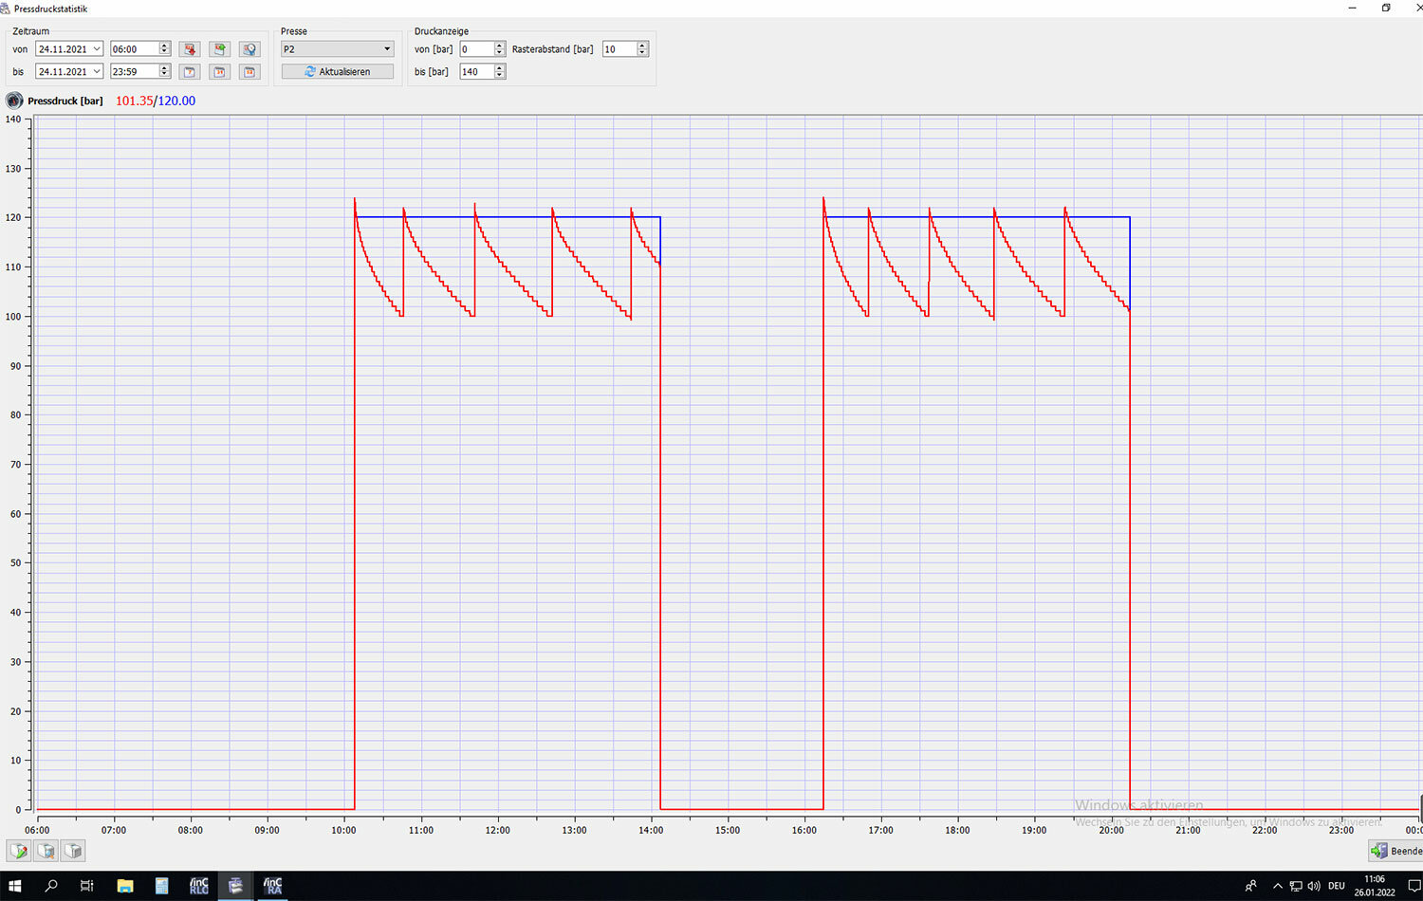Open the People icon in system tray

pyautogui.click(x=1250, y=886)
